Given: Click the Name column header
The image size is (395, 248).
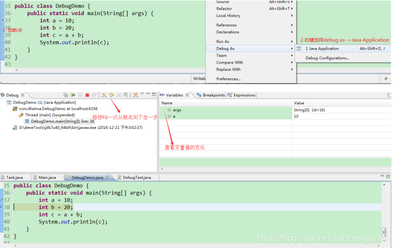Looking at the screenshot, I should pyautogui.click(x=226, y=103).
